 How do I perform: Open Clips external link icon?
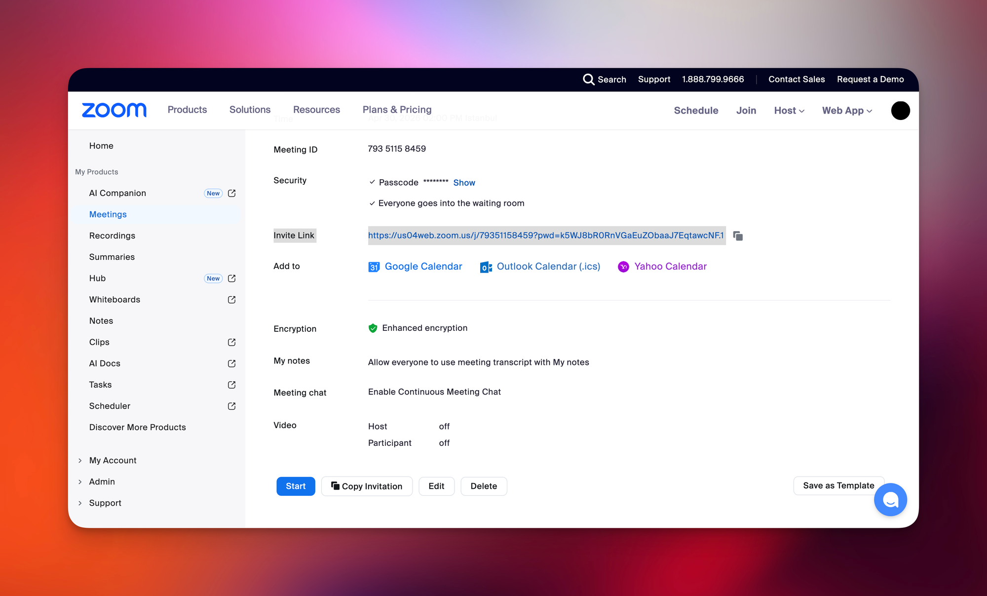point(231,342)
